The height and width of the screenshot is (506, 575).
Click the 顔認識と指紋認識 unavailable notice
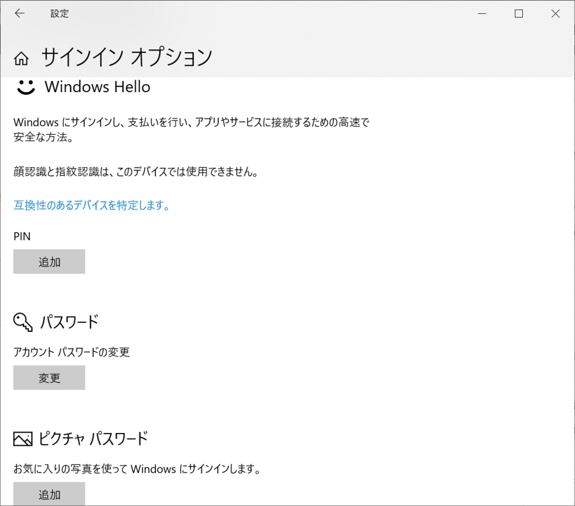click(136, 172)
